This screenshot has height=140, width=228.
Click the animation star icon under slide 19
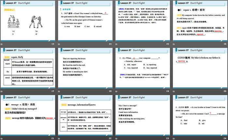coord(116,91)
